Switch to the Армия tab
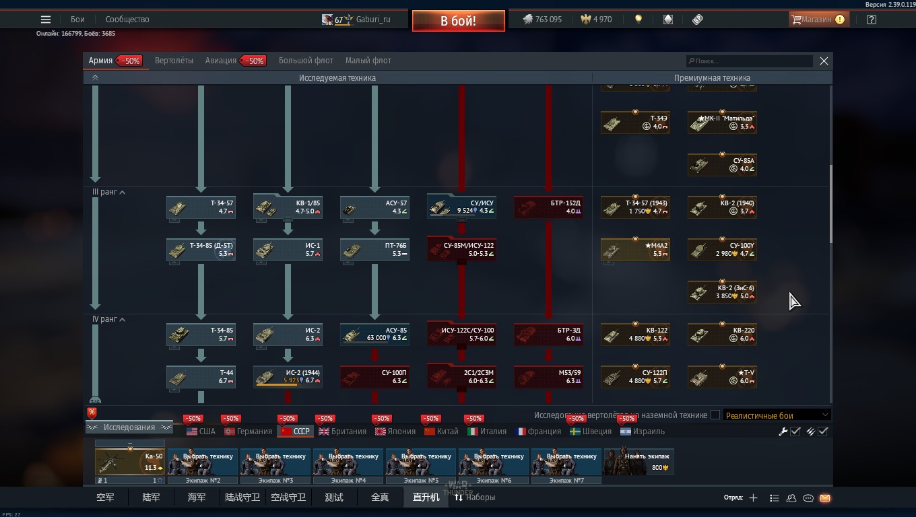The image size is (916, 517). click(100, 61)
